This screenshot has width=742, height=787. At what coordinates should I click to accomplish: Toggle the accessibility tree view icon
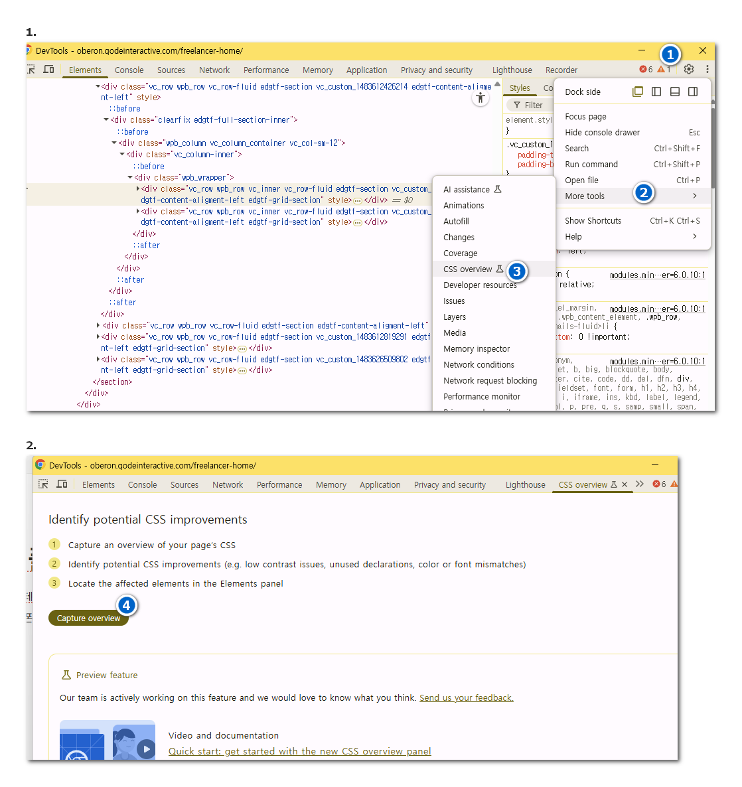[x=481, y=98]
